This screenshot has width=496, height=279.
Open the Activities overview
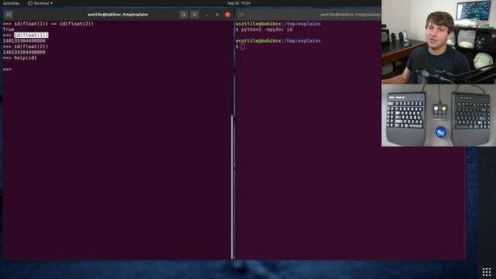[11, 3]
